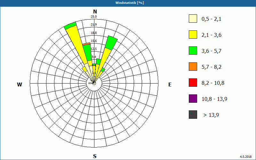
Task: Click the 21,9 radial axis value
Action: pyautogui.click(x=94, y=25)
